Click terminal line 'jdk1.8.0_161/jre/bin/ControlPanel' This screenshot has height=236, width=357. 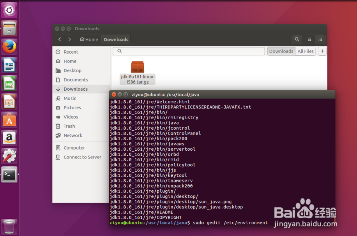coord(155,133)
